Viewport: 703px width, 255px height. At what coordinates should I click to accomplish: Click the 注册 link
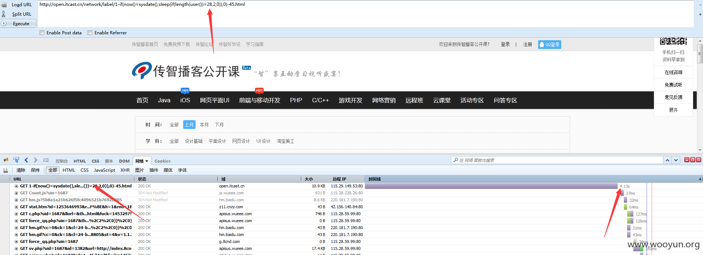(528, 44)
